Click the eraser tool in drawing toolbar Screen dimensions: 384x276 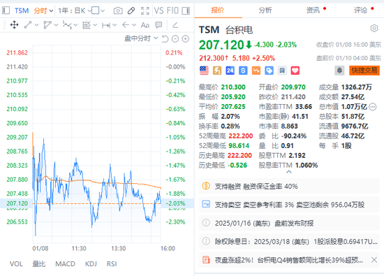175,24
